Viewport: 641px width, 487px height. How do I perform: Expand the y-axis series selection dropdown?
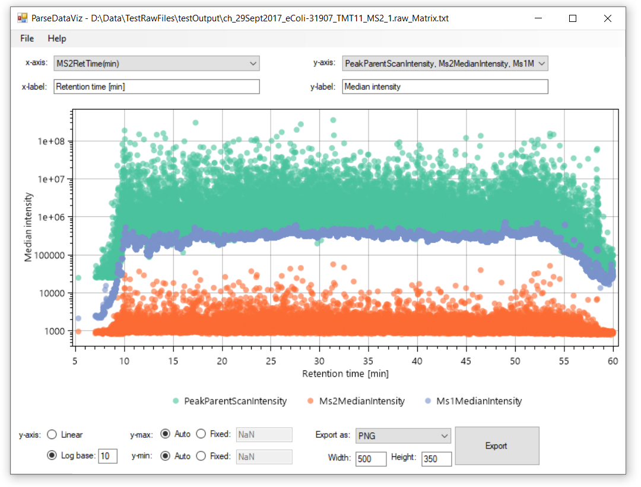[445, 63]
